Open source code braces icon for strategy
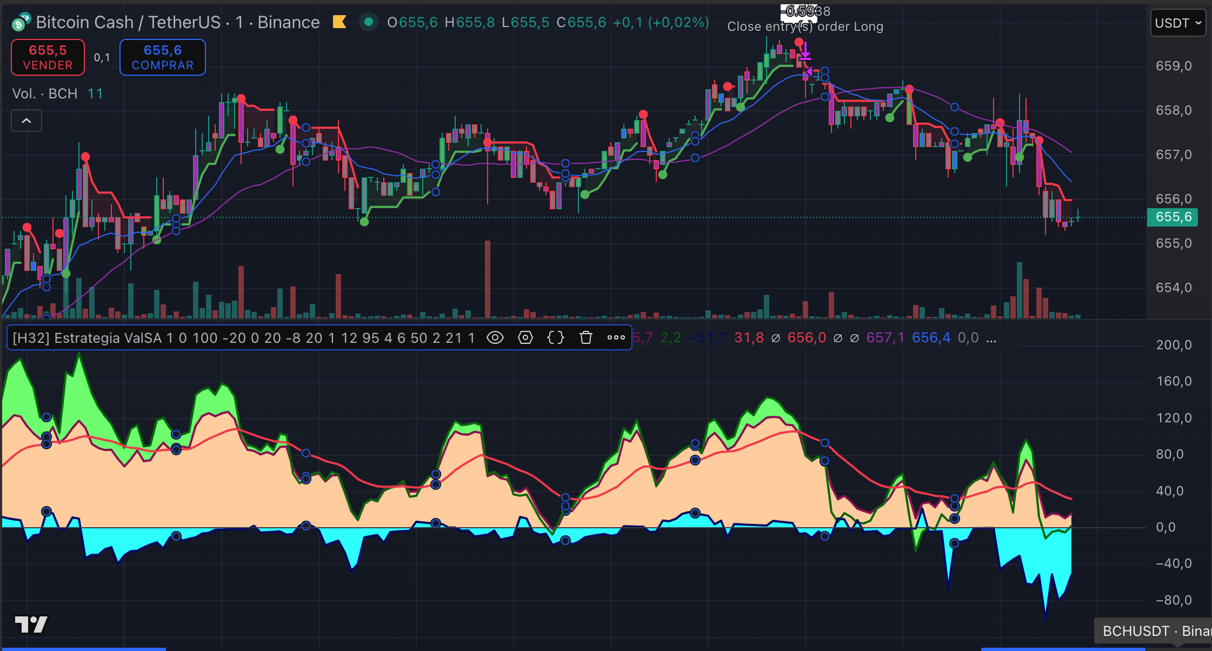The height and width of the screenshot is (651, 1212). point(555,338)
